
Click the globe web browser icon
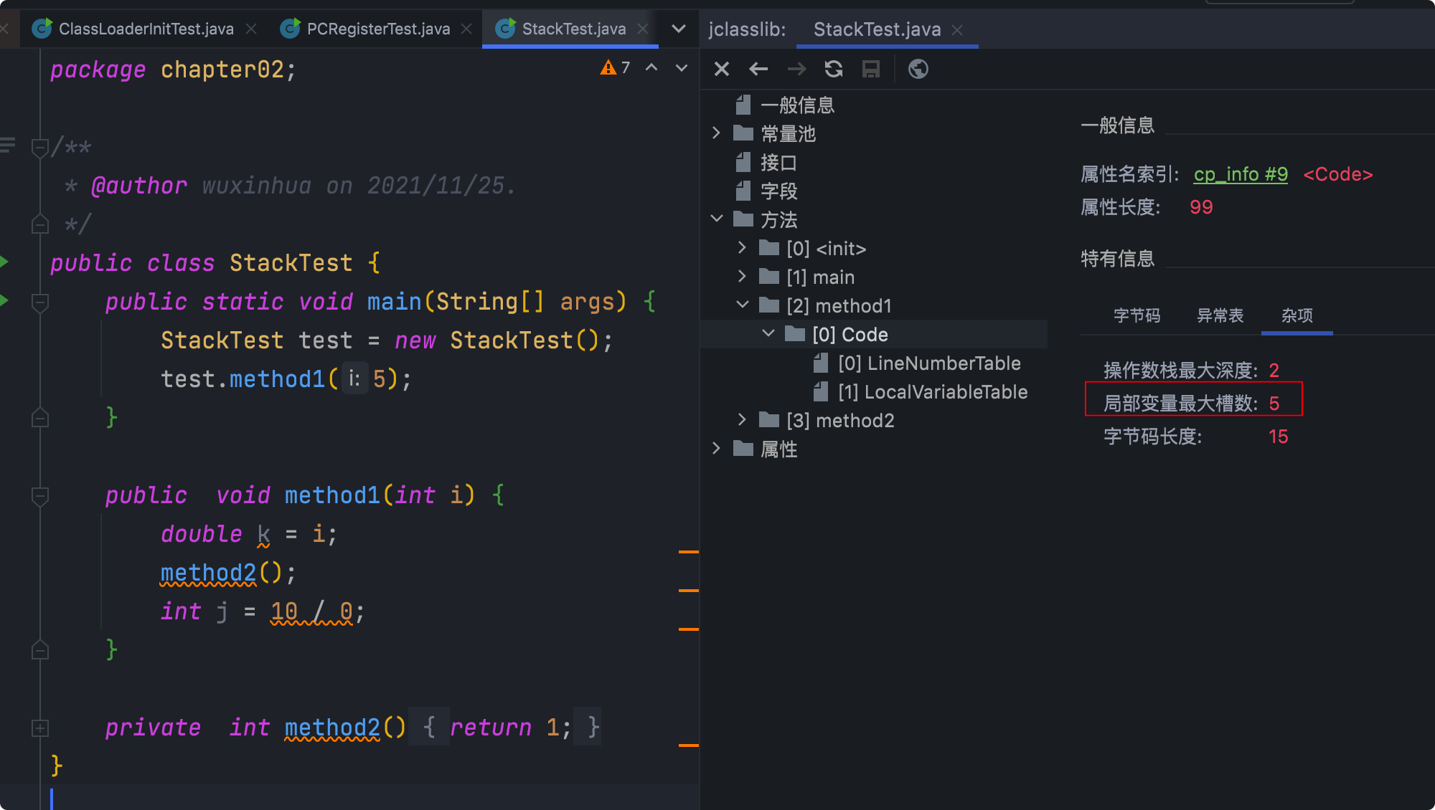coord(918,69)
